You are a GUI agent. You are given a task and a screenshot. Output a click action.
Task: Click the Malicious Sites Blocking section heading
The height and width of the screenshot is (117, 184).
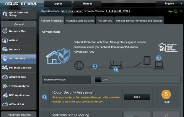coord(71,115)
